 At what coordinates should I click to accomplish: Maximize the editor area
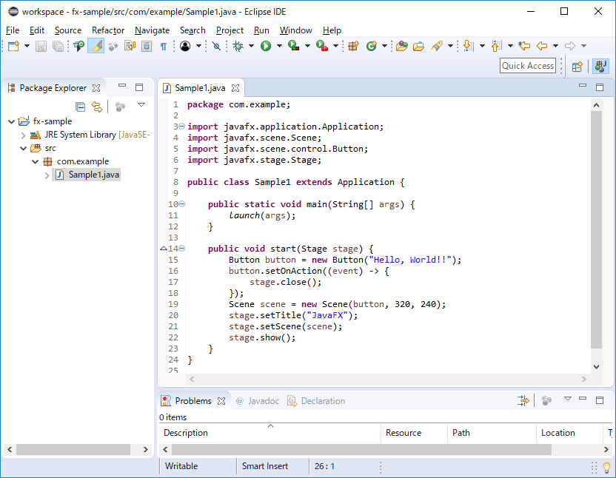pyautogui.click(x=600, y=87)
